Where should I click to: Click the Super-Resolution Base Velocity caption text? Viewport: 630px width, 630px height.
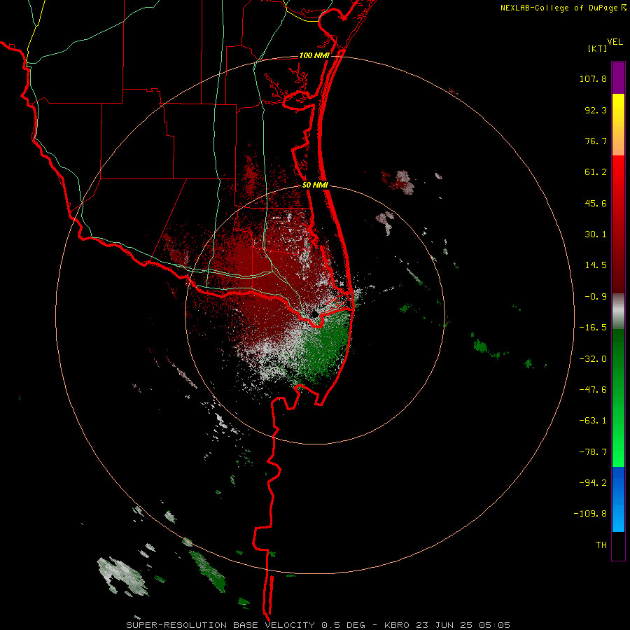318,625
